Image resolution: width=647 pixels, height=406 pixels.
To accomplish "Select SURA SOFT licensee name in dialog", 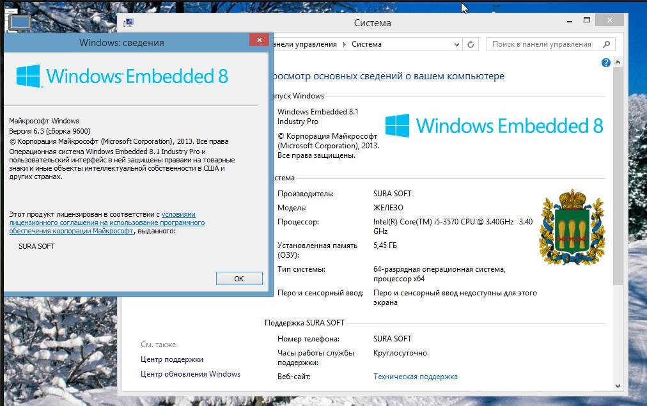I will [36, 246].
